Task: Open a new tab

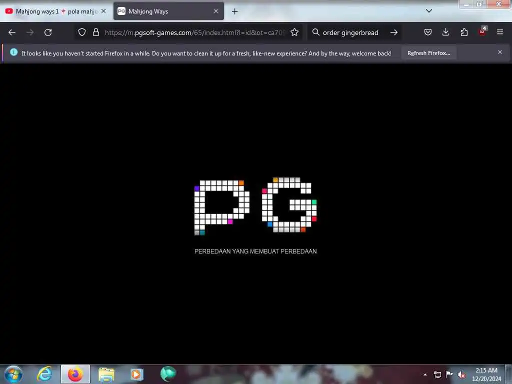Action: pos(235,11)
